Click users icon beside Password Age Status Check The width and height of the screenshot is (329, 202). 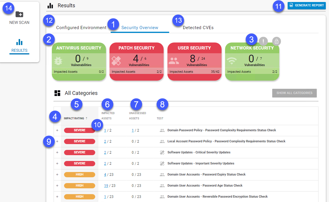coord(162,186)
